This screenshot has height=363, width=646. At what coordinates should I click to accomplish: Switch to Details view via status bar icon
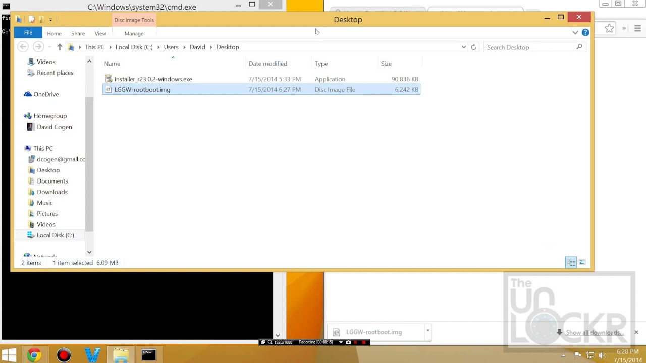571,263
